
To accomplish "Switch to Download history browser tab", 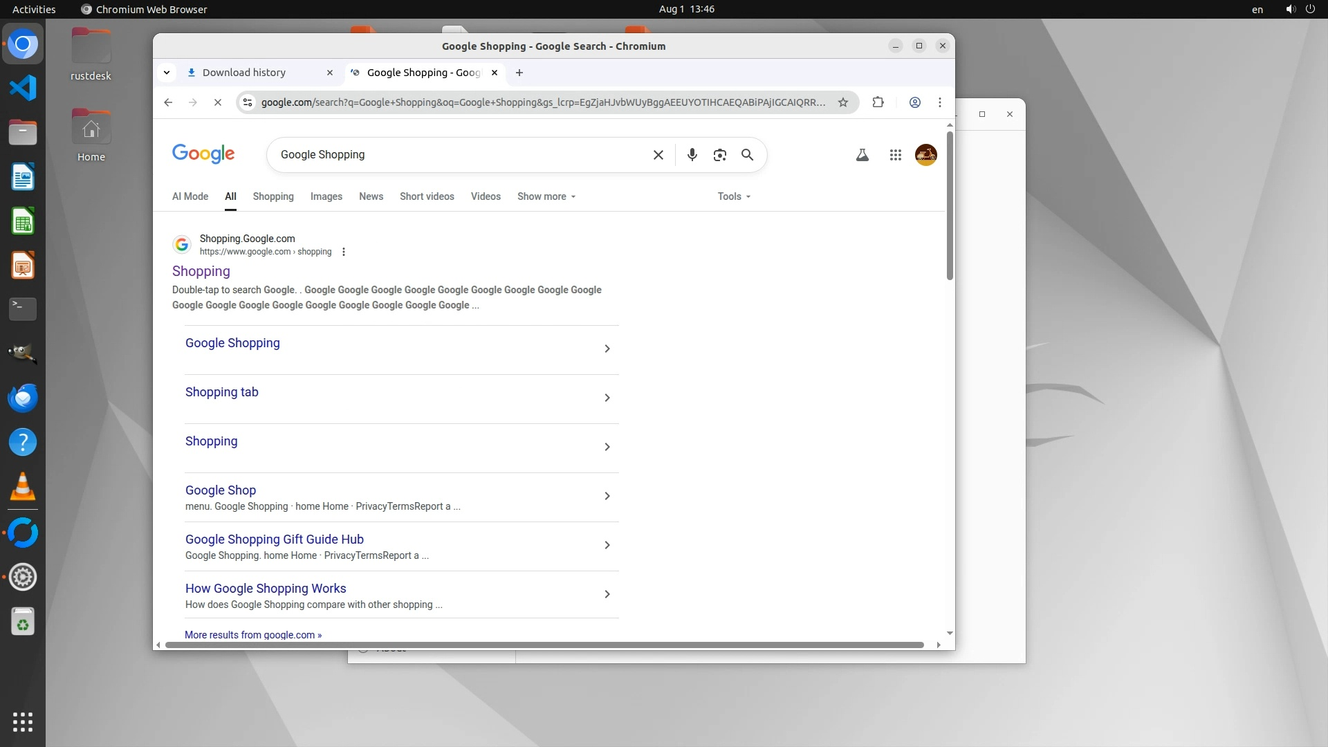I will 244,73.
